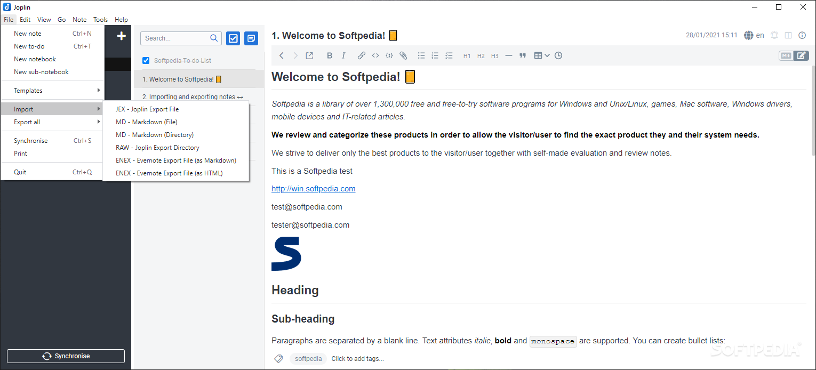Switch to Markdown editor mode
The image size is (816, 370).
pyautogui.click(x=786, y=55)
